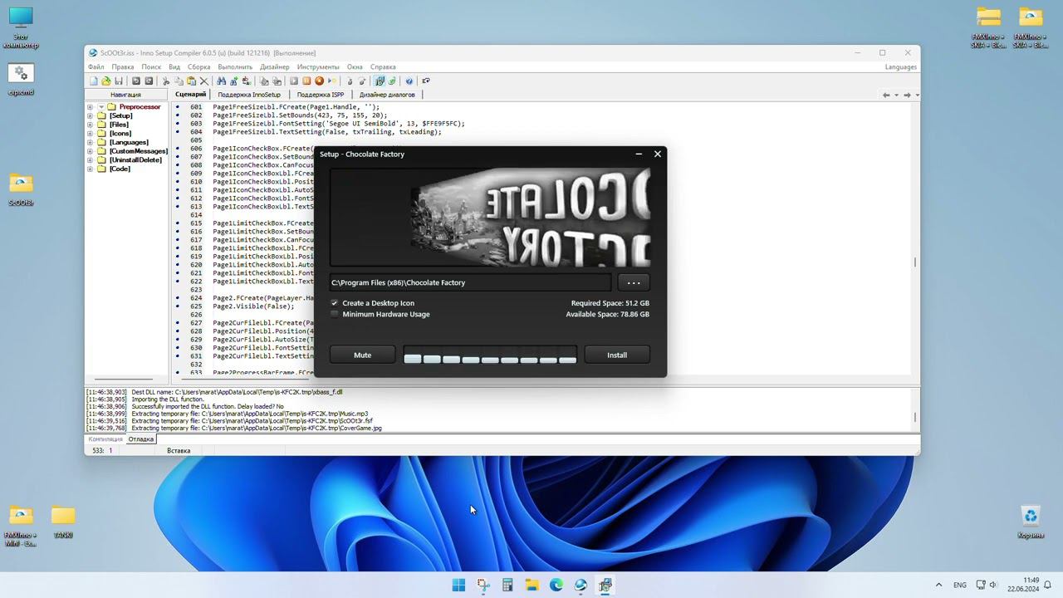Show hidden tray icons chevron

pyautogui.click(x=938, y=585)
